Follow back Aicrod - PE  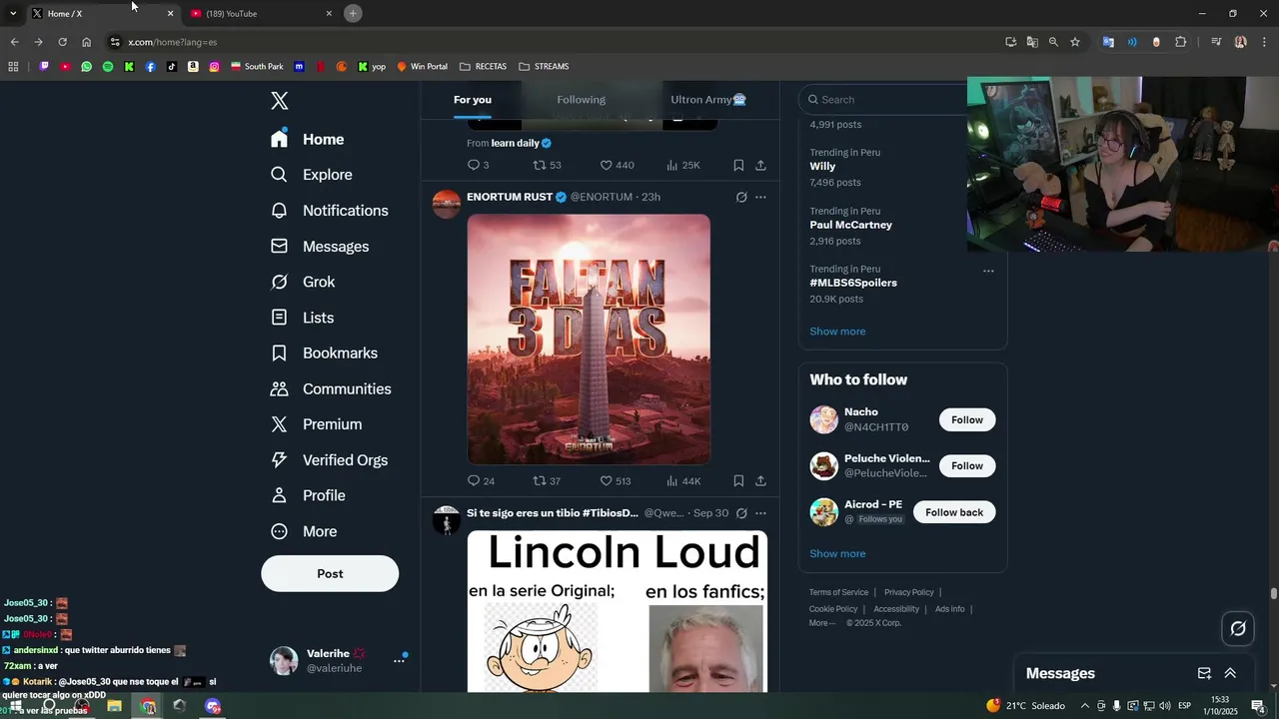954,512
